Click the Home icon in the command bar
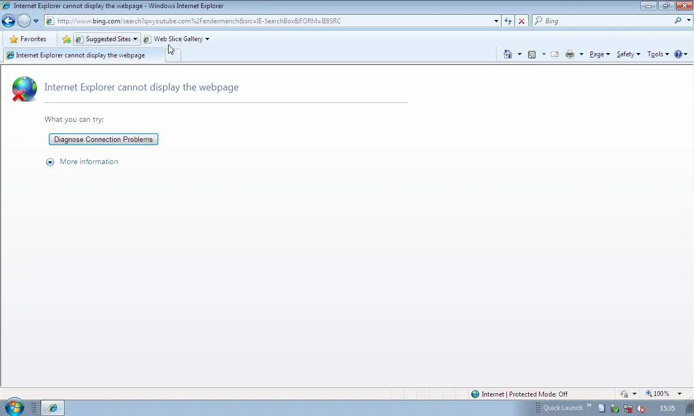Image resolution: width=694 pixels, height=416 pixels. (508, 54)
